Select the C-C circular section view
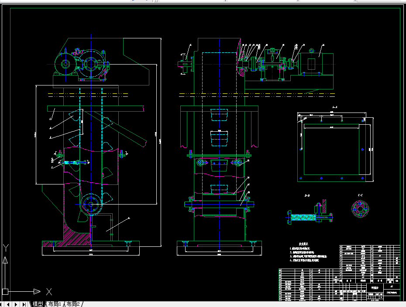 click(x=360, y=209)
